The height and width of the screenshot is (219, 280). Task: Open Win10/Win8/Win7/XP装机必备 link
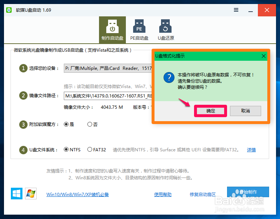[x=78, y=195]
